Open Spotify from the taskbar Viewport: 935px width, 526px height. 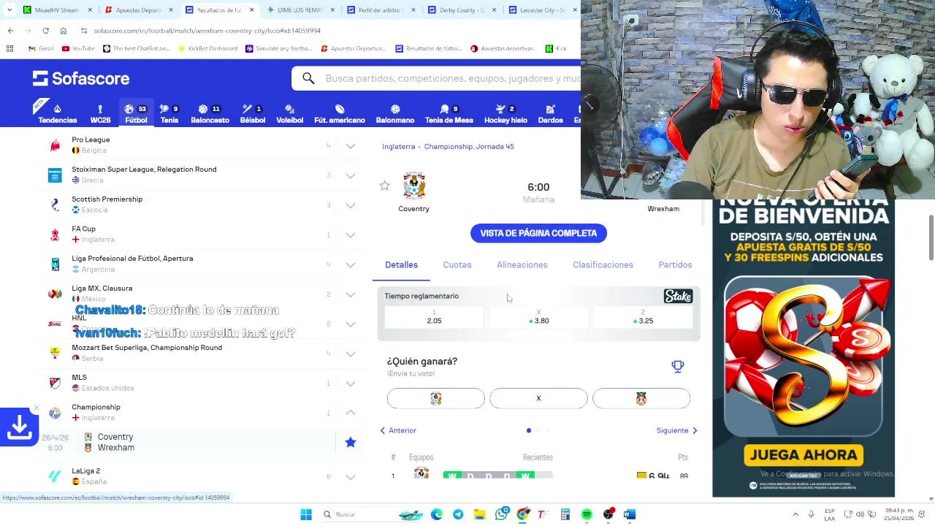[x=587, y=514]
